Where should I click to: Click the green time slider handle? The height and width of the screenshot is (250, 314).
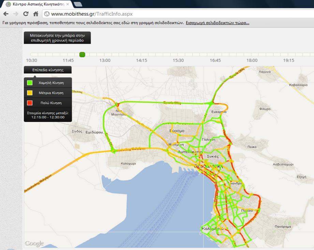click(82, 54)
